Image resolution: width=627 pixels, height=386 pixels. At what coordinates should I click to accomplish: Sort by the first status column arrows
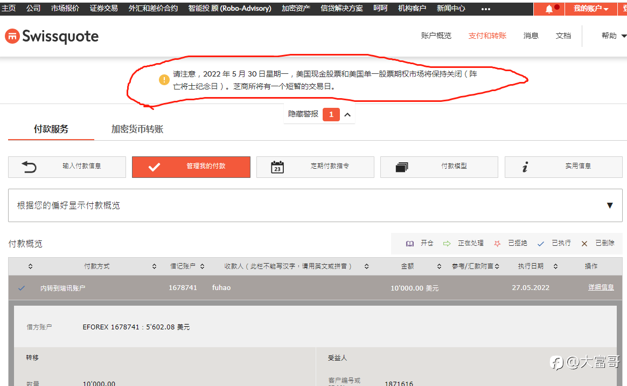[30, 266]
